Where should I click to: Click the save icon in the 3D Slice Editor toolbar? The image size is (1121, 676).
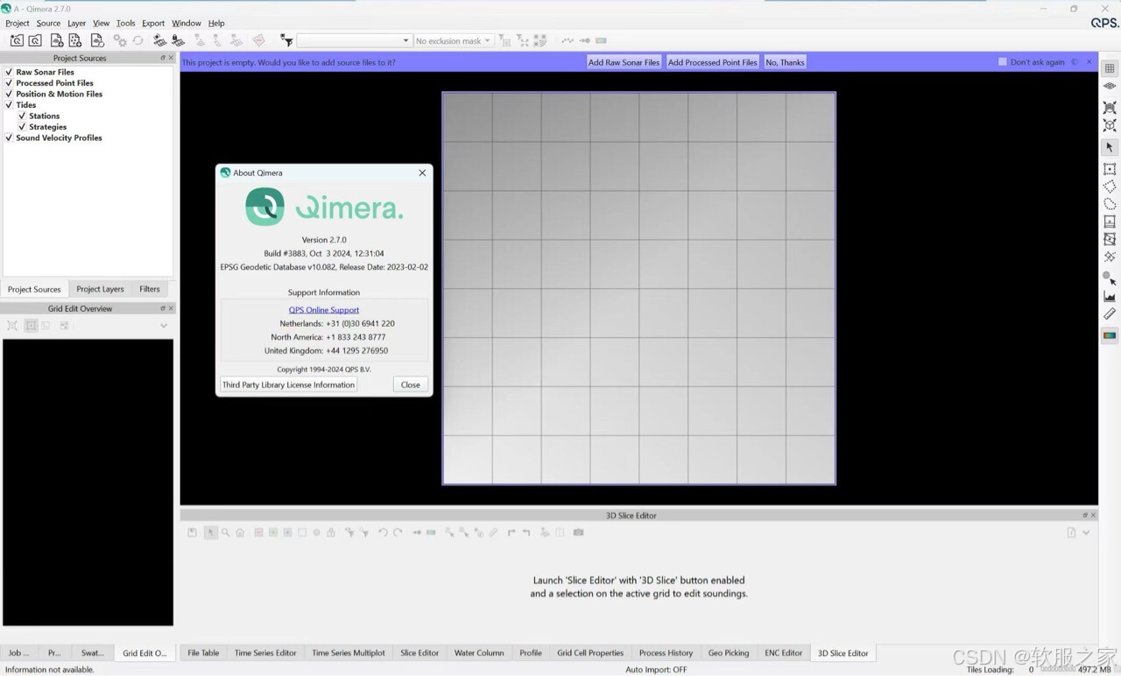click(193, 532)
